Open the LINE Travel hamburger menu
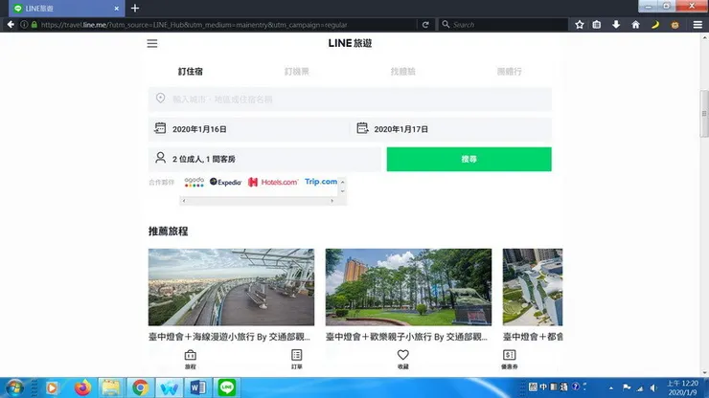This screenshot has height=398, width=709. point(152,43)
